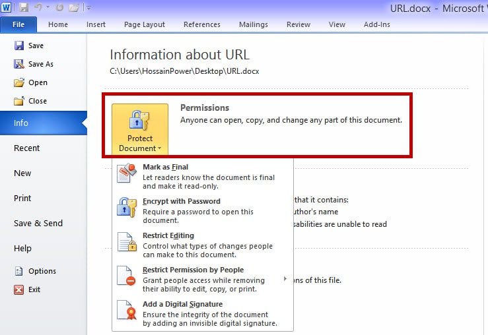This screenshot has height=335, width=488.
Task: Switch to the Mailings tab
Action: (x=254, y=24)
